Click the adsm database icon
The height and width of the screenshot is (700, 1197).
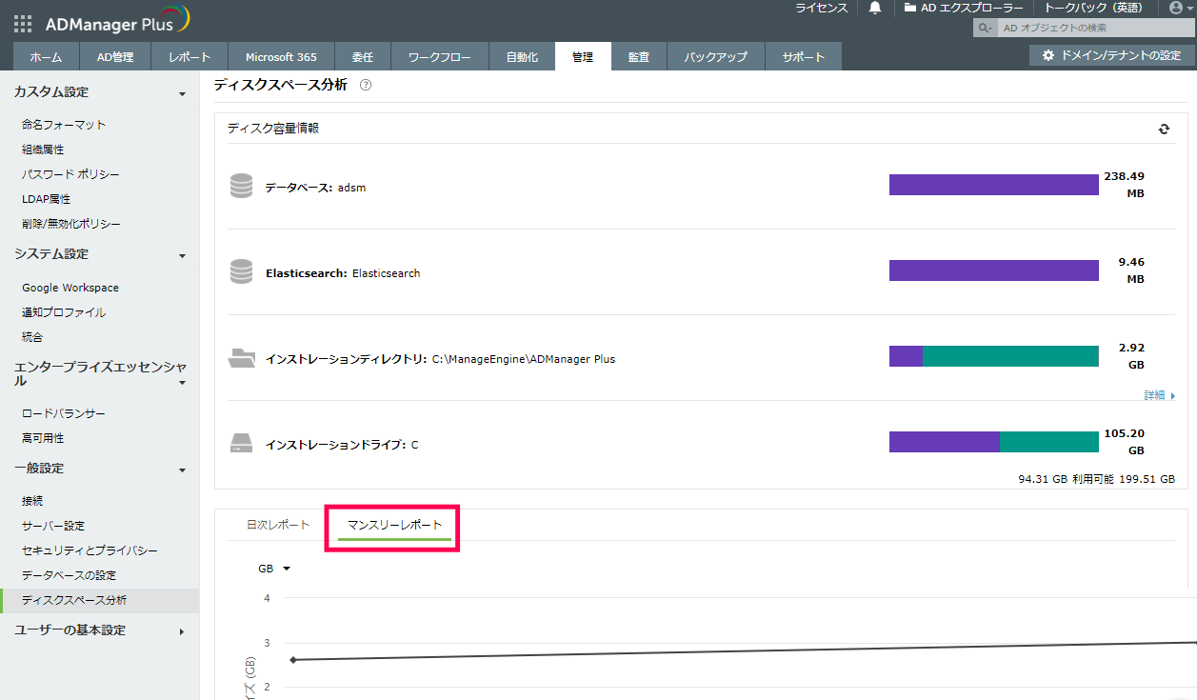click(x=241, y=186)
